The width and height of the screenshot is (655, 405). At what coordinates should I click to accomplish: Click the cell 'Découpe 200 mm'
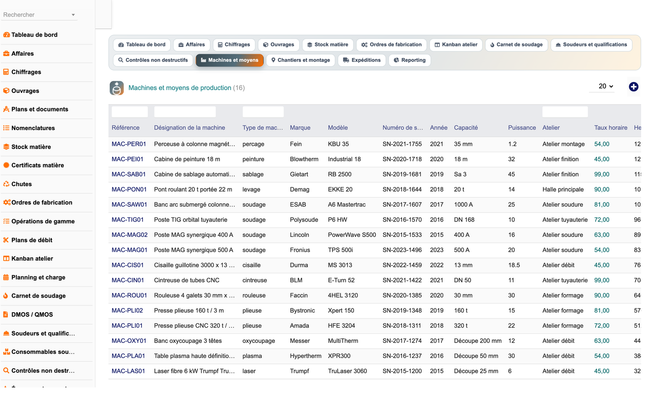[478, 341]
